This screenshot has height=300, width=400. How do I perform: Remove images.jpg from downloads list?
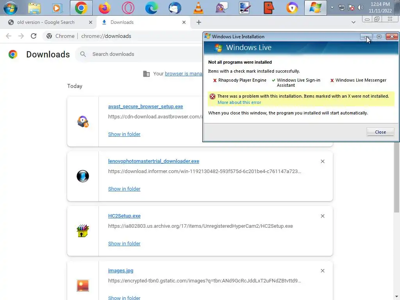pyautogui.click(x=322, y=271)
